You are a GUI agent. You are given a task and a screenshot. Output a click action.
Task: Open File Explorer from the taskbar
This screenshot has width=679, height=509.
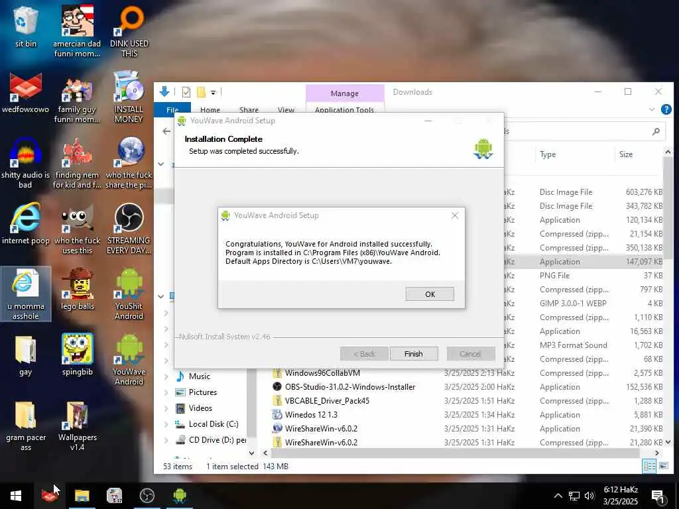(x=82, y=496)
